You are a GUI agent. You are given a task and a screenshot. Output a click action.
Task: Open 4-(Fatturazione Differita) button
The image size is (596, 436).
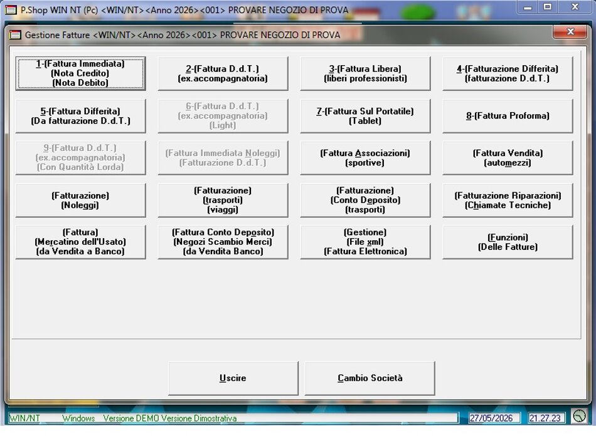click(508, 73)
